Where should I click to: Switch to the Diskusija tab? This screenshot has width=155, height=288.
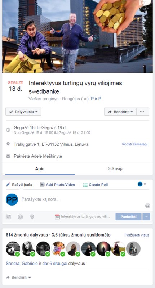pos(115,169)
